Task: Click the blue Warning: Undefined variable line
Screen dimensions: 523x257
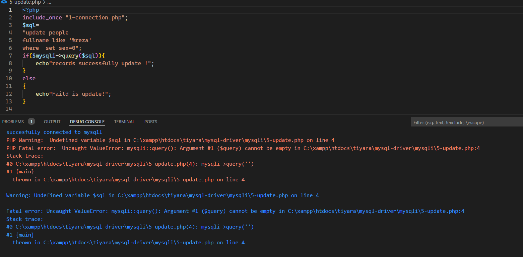Action: pyautogui.click(x=162, y=195)
